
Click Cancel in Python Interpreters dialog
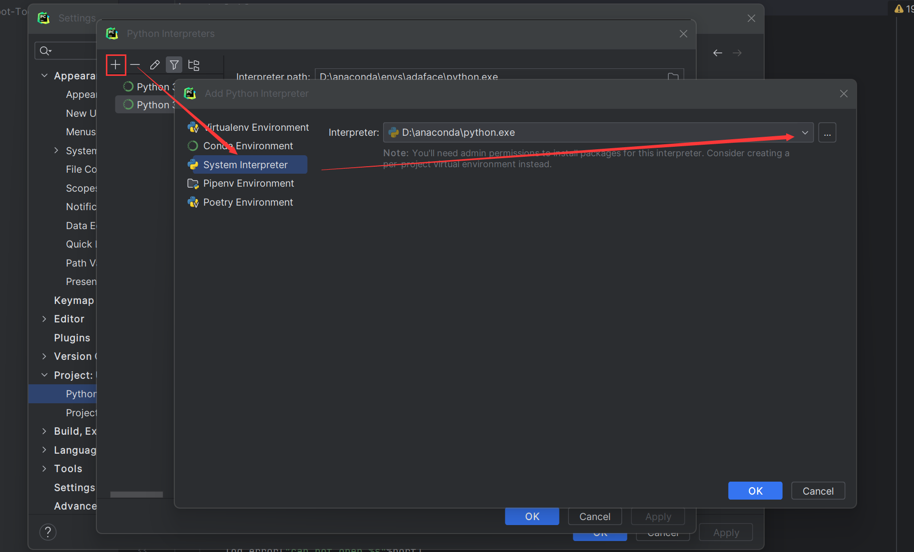(595, 517)
